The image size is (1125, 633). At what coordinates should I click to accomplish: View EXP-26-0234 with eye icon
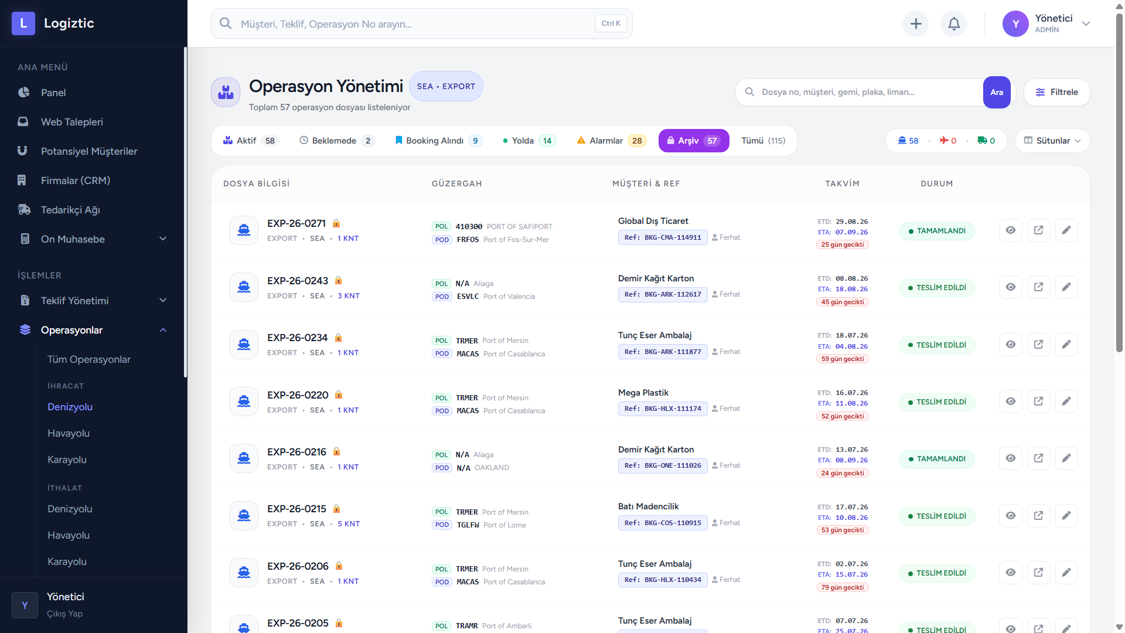coord(1011,345)
